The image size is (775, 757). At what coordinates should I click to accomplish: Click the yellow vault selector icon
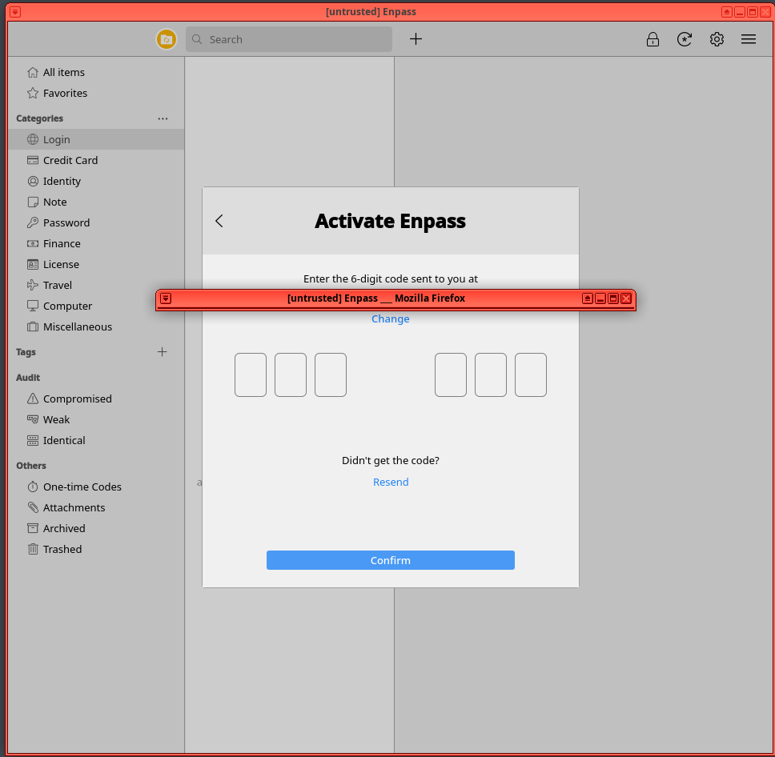pos(166,39)
